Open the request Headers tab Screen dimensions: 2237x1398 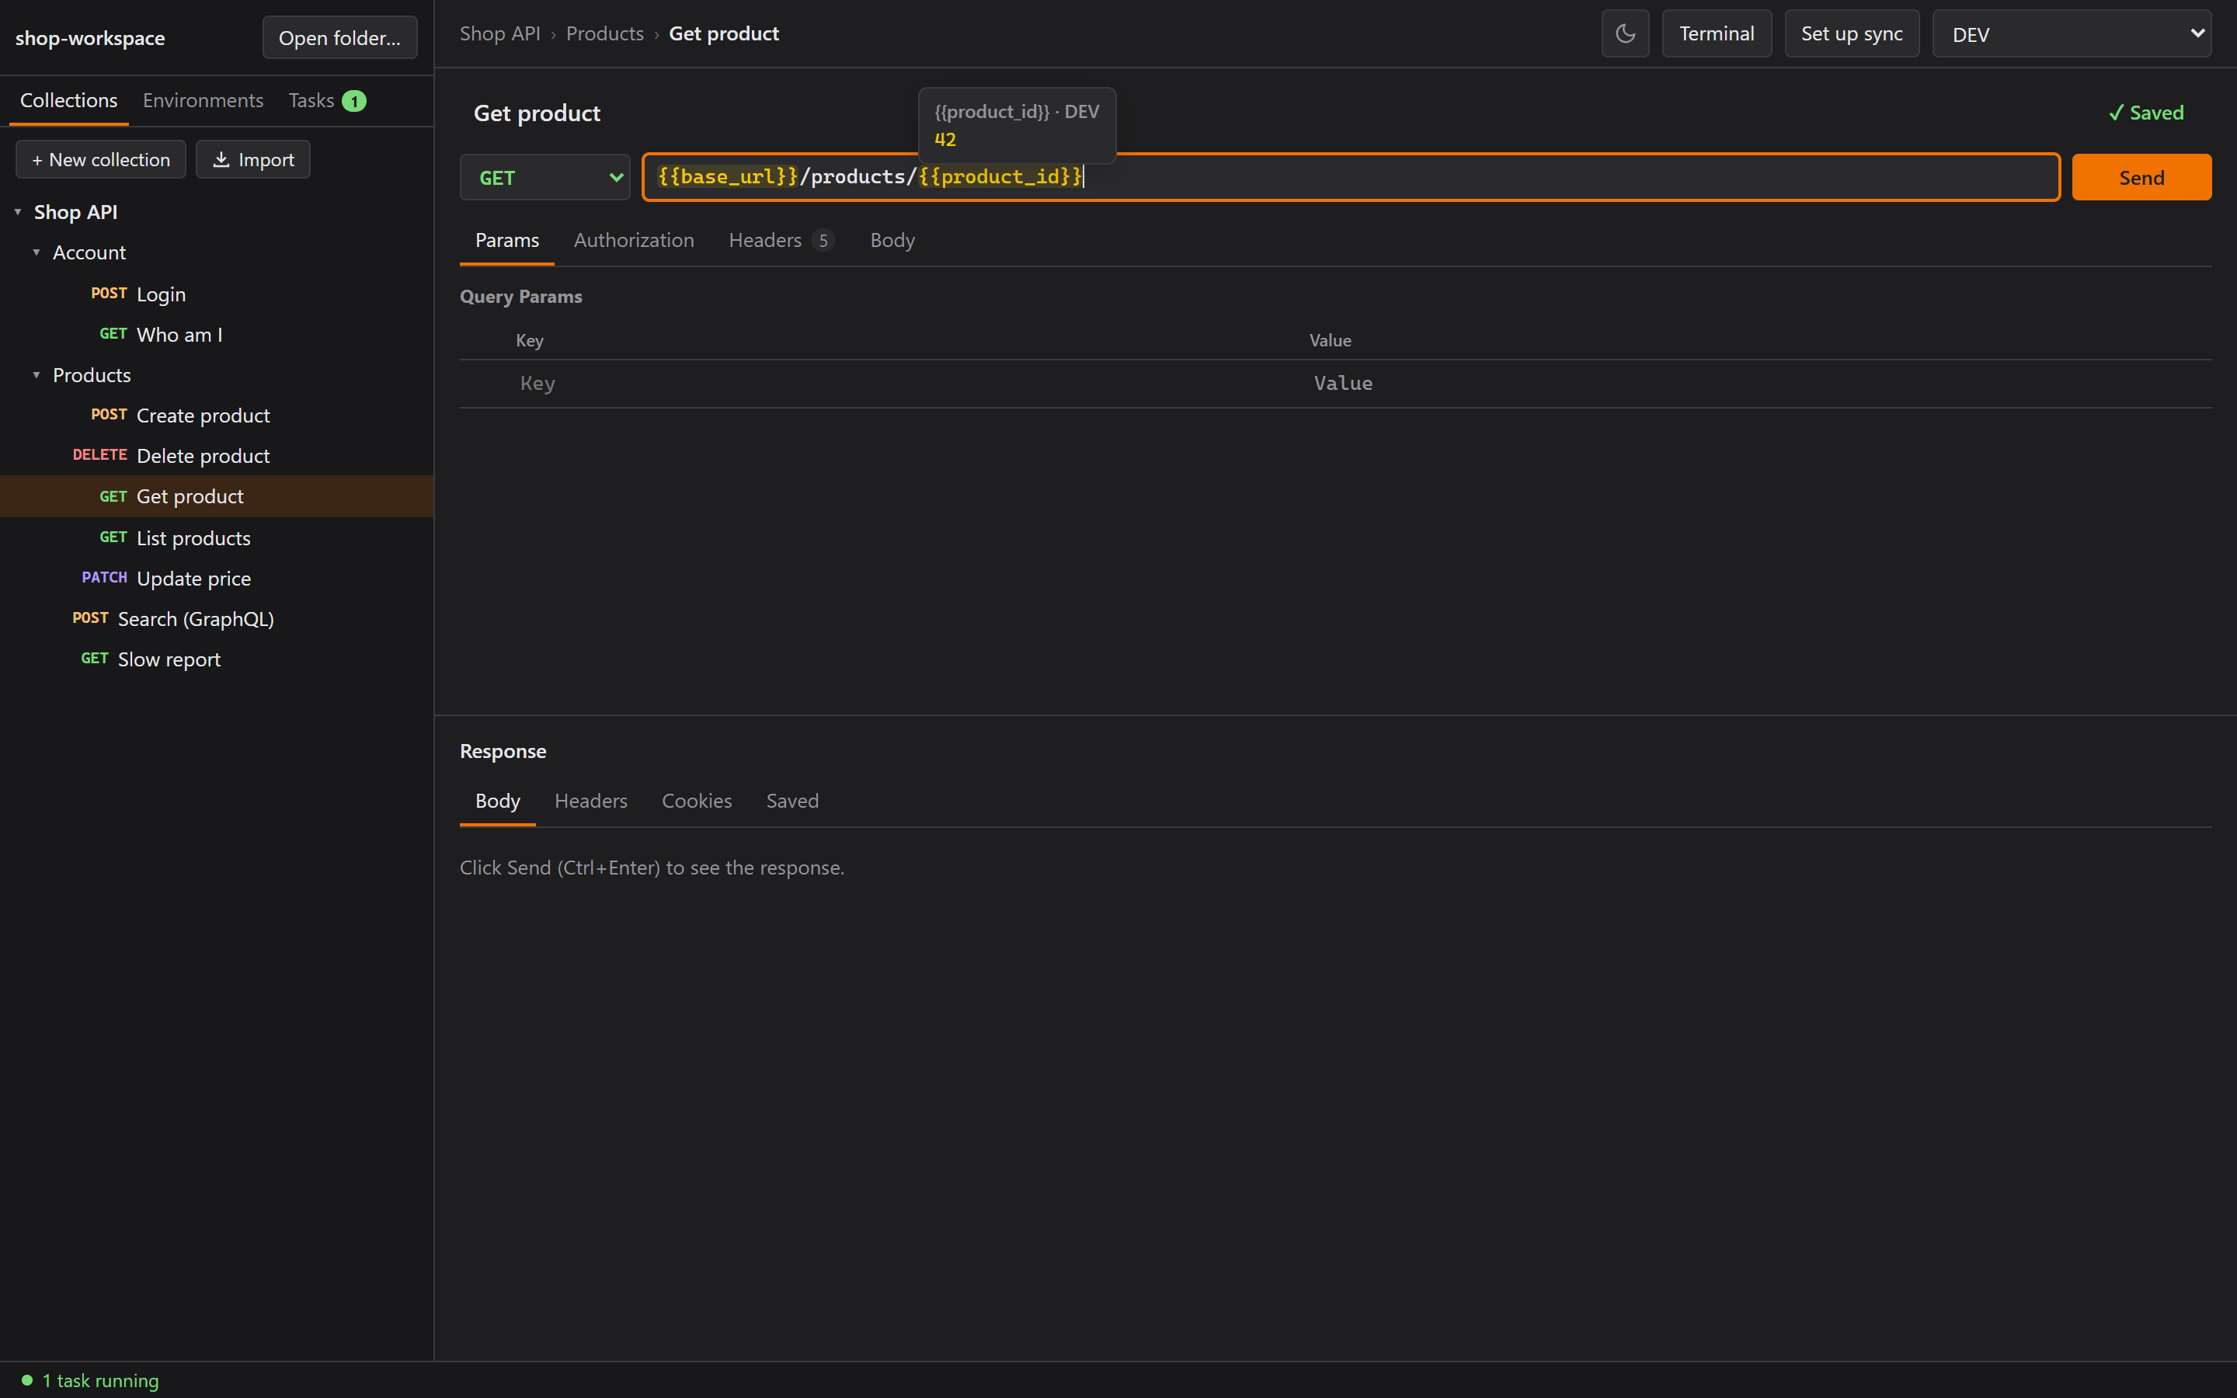click(781, 241)
